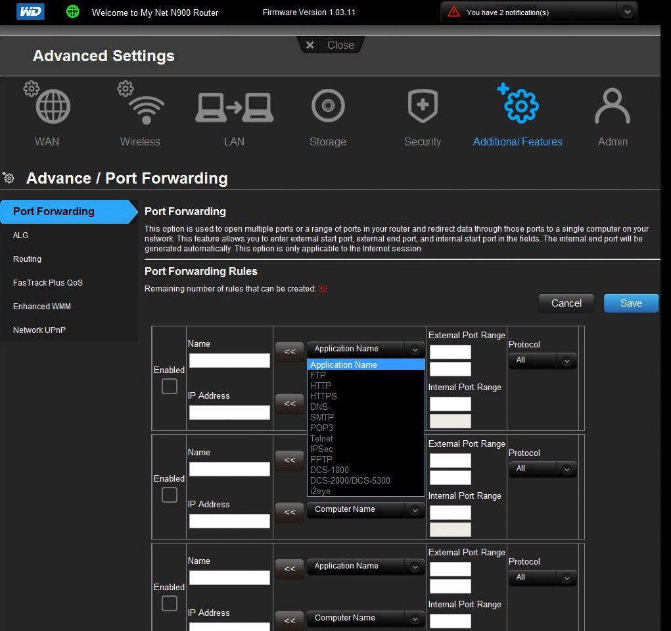Image resolution: width=671 pixels, height=631 pixels.
Task: Switch to FasTrack Plus QoS section
Action: (48, 283)
